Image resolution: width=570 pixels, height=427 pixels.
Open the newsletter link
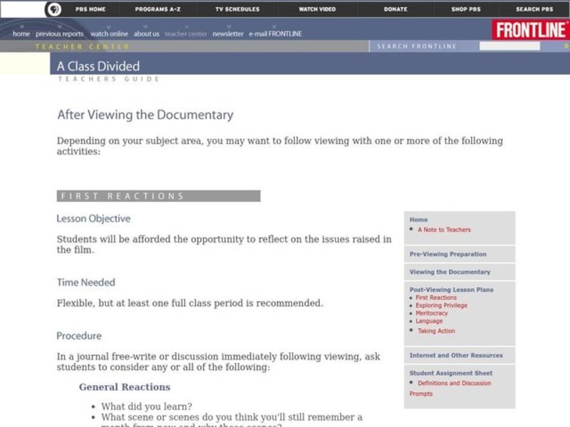pos(228,34)
